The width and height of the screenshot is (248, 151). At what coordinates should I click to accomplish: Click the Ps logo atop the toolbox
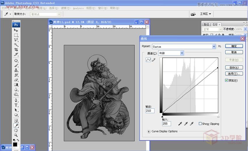tap(16, 25)
